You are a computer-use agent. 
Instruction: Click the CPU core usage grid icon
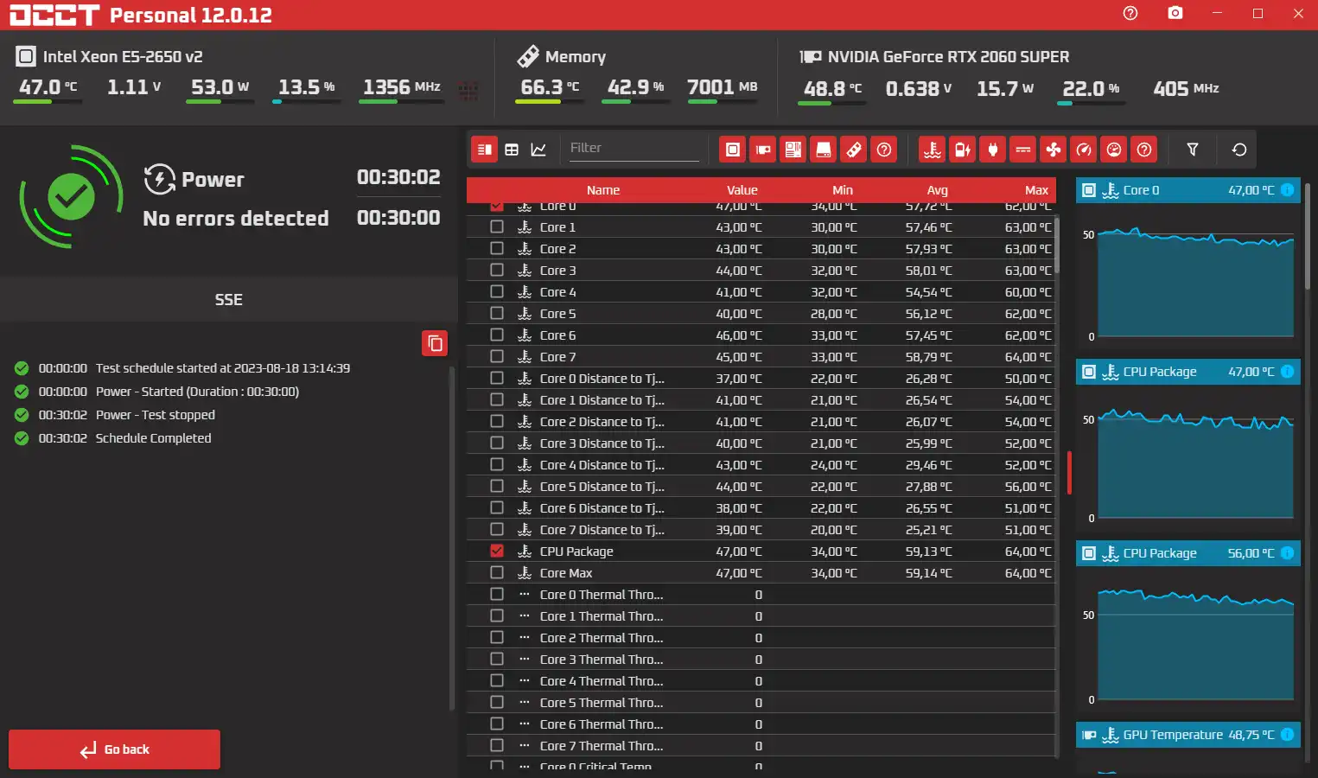[x=468, y=89]
